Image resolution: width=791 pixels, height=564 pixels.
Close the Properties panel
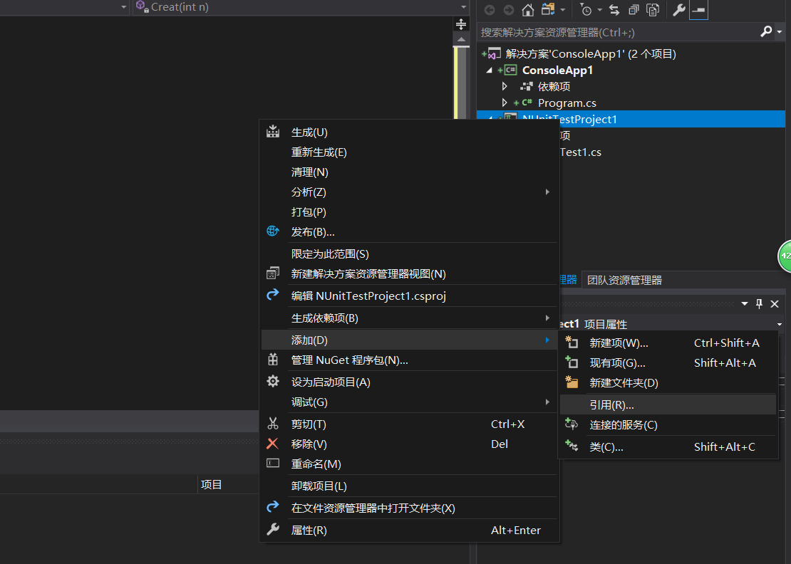775,303
